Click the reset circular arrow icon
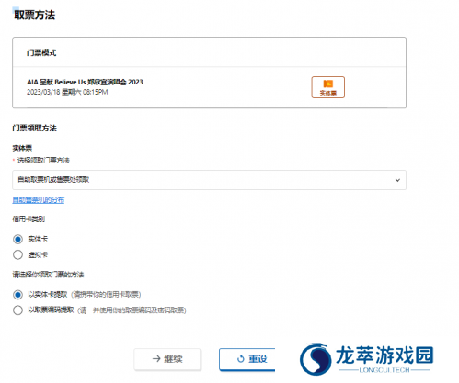 click(241, 359)
